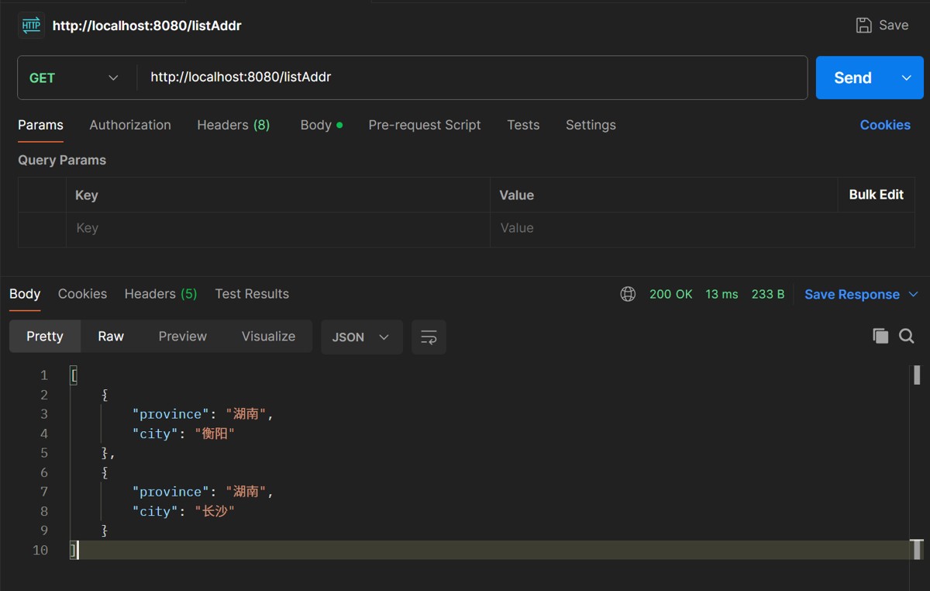Click the globe network icon
The image size is (930, 591).
point(628,294)
